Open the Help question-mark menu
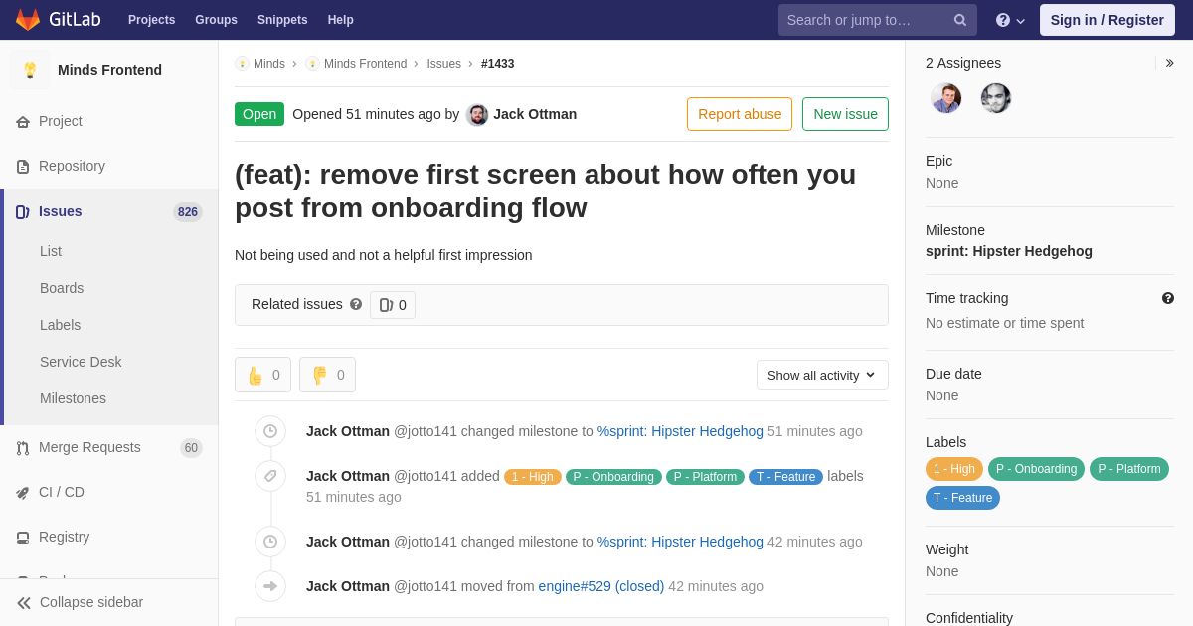 [x=1010, y=20]
